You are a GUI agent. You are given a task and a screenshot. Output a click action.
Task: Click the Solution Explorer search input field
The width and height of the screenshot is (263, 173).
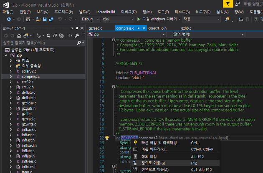tap(39, 43)
